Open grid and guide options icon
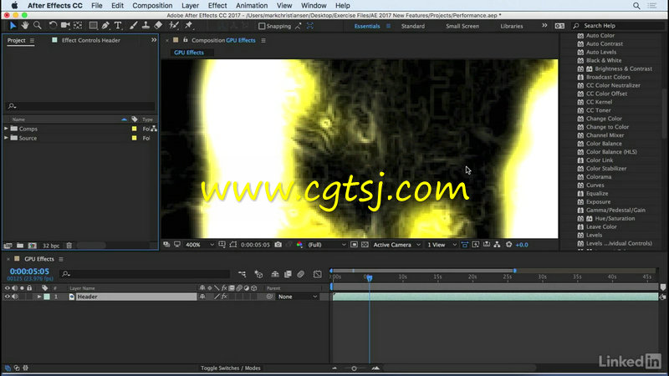Viewport: 669px width, 376px height. 222,245
